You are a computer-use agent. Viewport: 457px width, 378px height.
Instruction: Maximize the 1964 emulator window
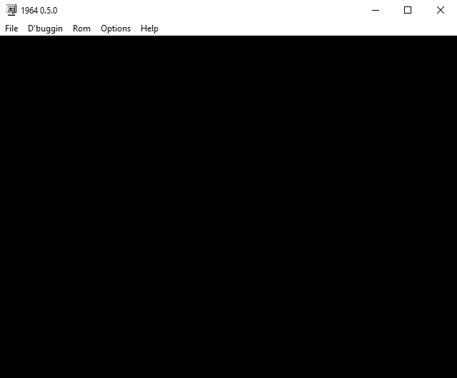(x=408, y=10)
